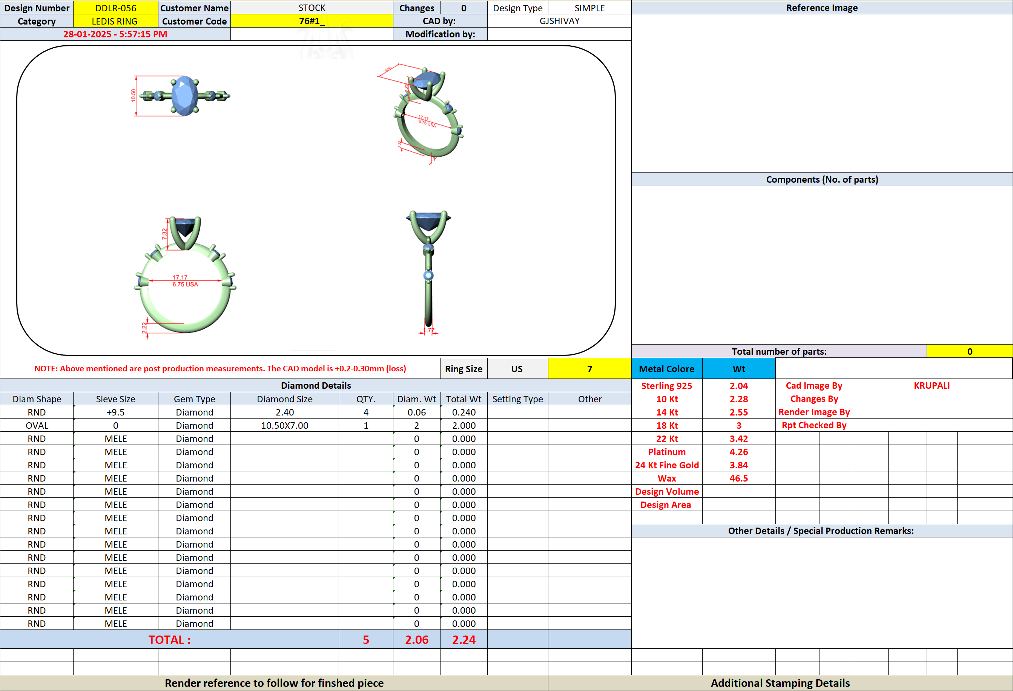Select the total weight cell 0.240
1013x691 pixels.
[464, 412]
